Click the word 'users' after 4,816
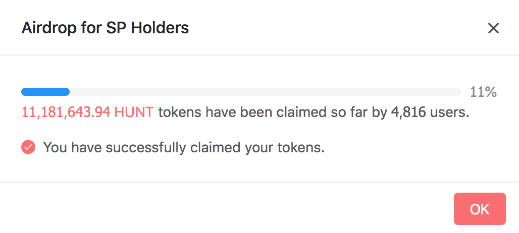Image resolution: width=519 pixels, height=233 pixels. 449,112
